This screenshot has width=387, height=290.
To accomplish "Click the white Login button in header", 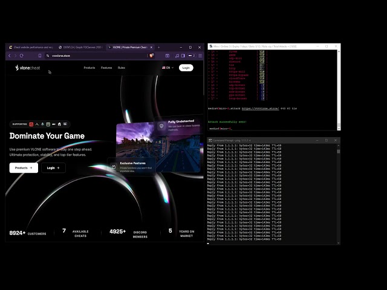I will click(x=186, y=68).
